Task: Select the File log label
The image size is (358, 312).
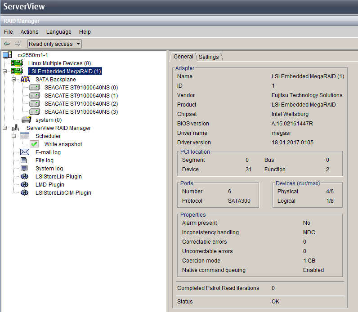Action: (x=44, y=160)
